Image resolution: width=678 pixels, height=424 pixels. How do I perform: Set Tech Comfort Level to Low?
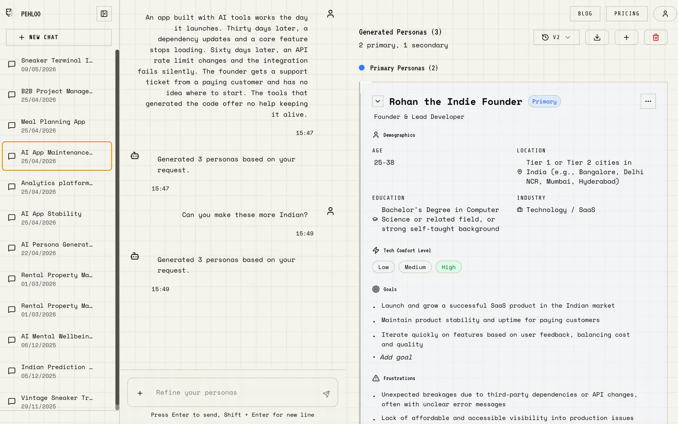point(384,267)
